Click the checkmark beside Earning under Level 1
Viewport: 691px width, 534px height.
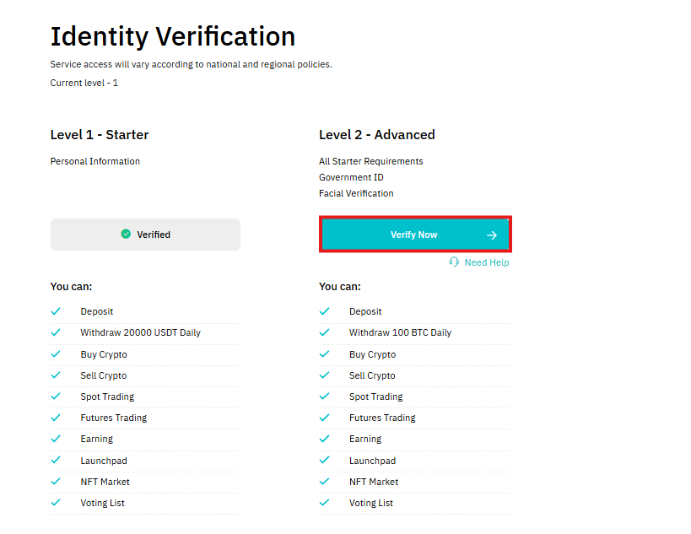click(56, 439)
